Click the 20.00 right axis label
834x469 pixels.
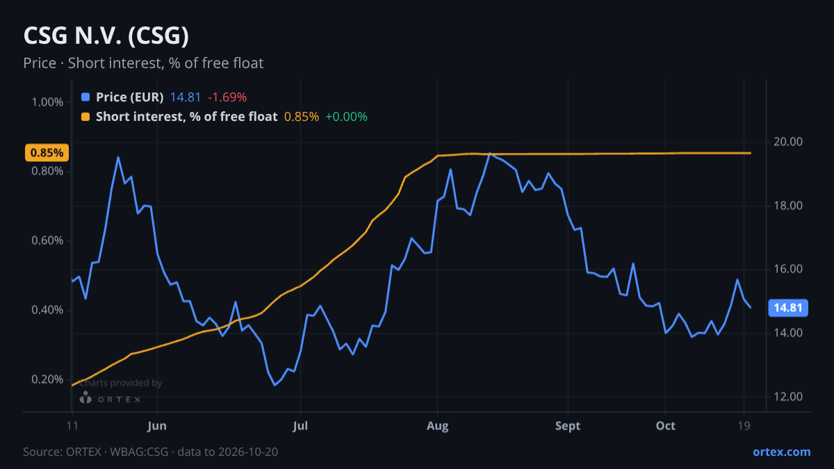click(x=787, y=142)
